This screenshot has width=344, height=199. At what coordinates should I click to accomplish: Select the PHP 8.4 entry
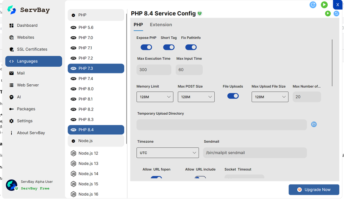point(96,130)
